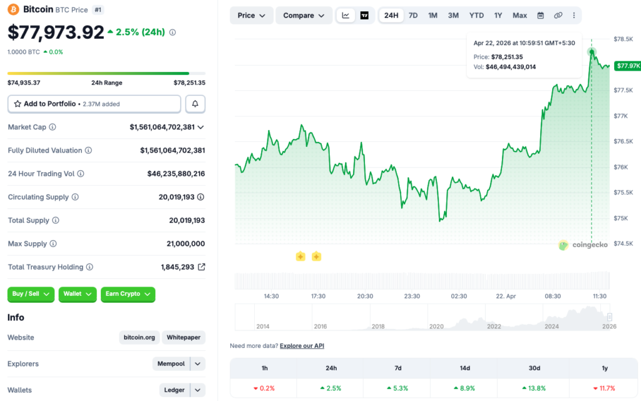Click the share link icon above the chart
The width and height of the screenshot is (641, 401).
click(x=558, y=15)
